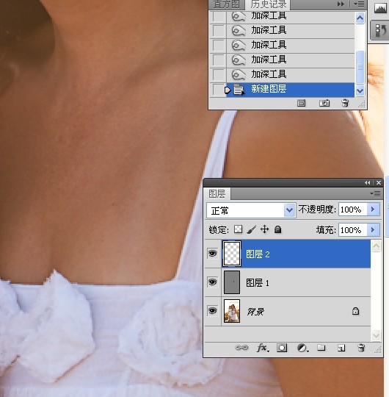Image resolution: width=389 pixels, height=397 pixels.
Task: Switch to the 直方图 tab
Action: click(x=227, y=4)
